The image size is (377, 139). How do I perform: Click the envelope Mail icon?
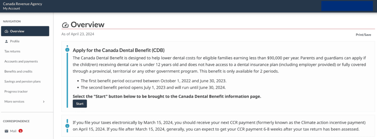tap(7, 131)
